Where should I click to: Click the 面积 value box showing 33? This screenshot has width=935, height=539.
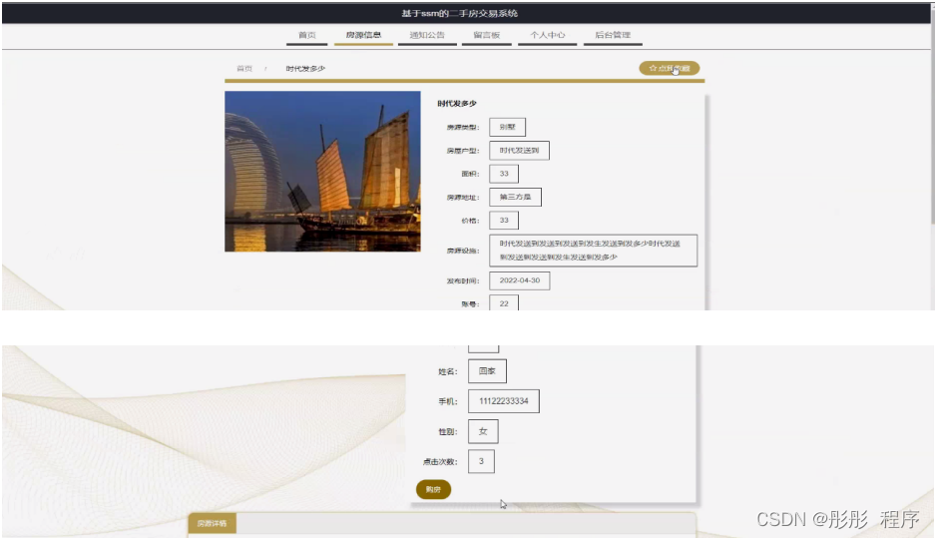[x=504, y=174]
